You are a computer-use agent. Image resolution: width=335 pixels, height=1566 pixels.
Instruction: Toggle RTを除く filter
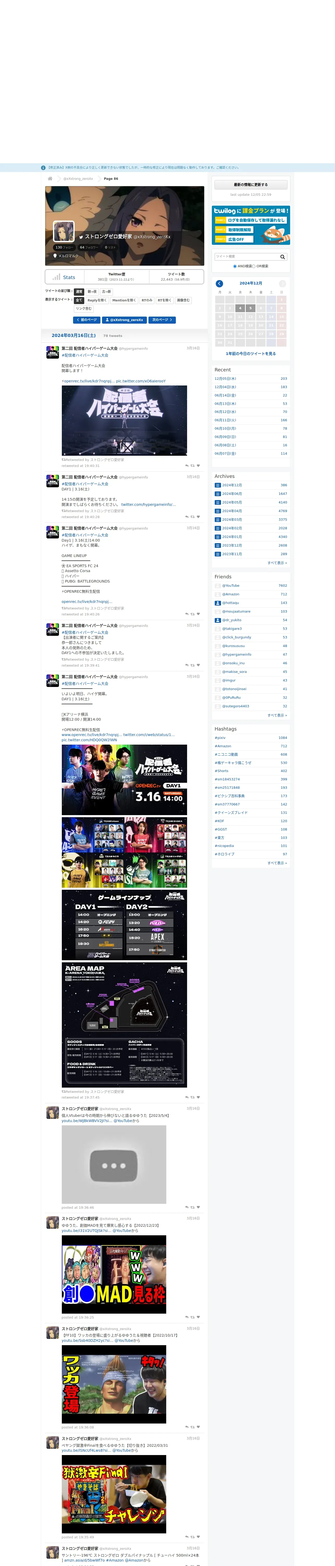tap(165, 300)
